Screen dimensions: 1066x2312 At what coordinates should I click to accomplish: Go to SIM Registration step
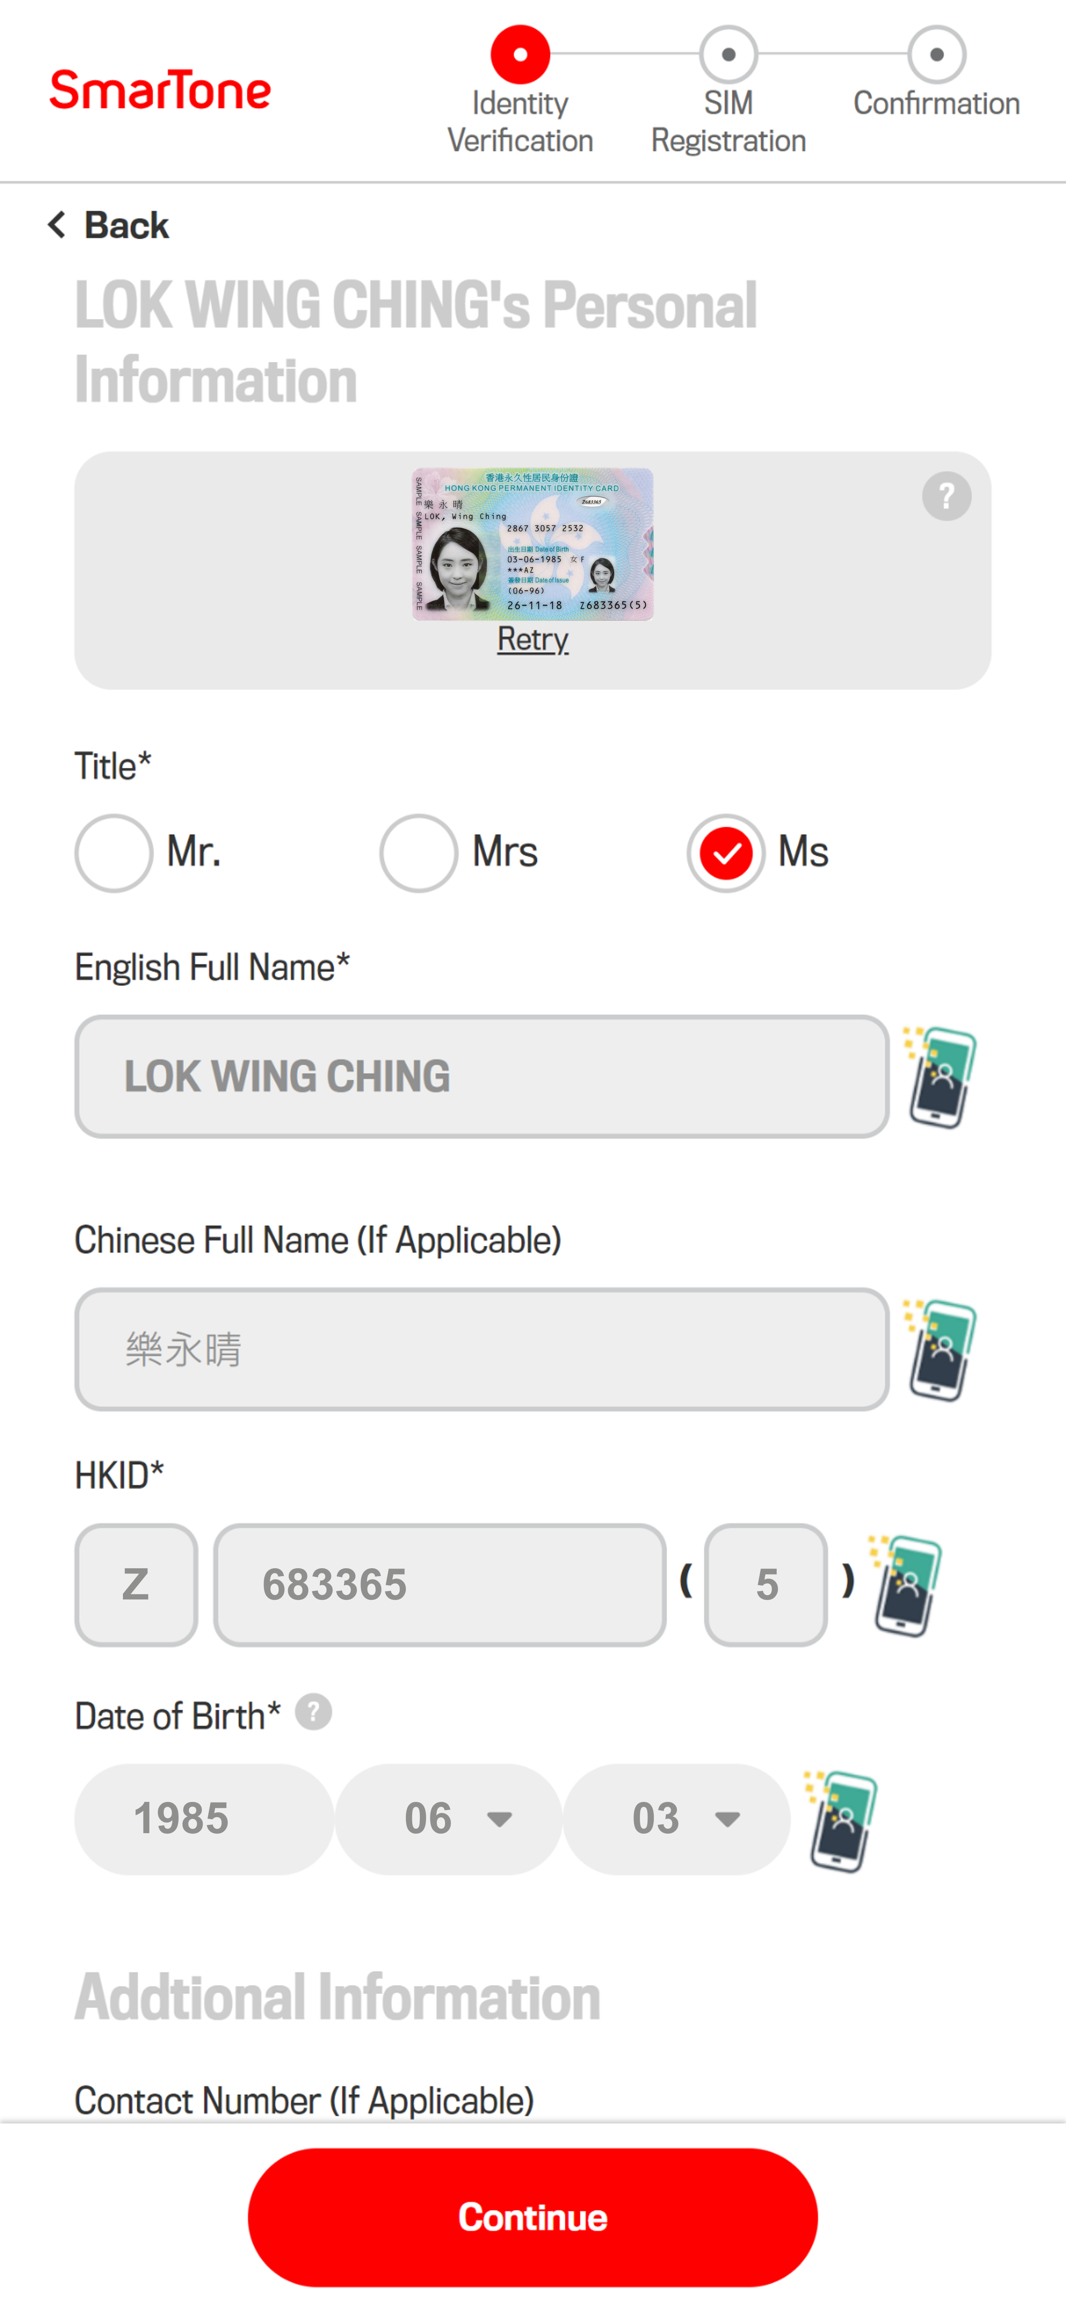click(728, 90)
